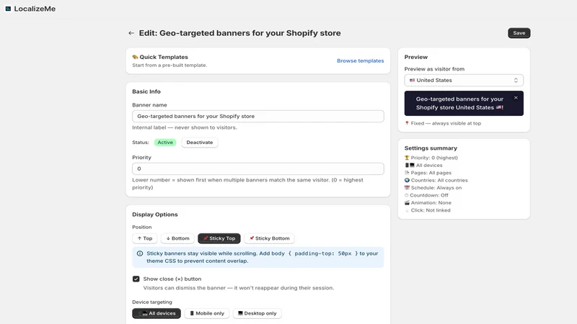Set position to Top
The image size is (577, 324).
[145, 238]
